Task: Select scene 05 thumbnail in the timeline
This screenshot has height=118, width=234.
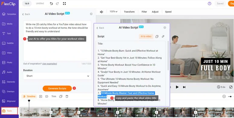Action: [x=176, y=112]
